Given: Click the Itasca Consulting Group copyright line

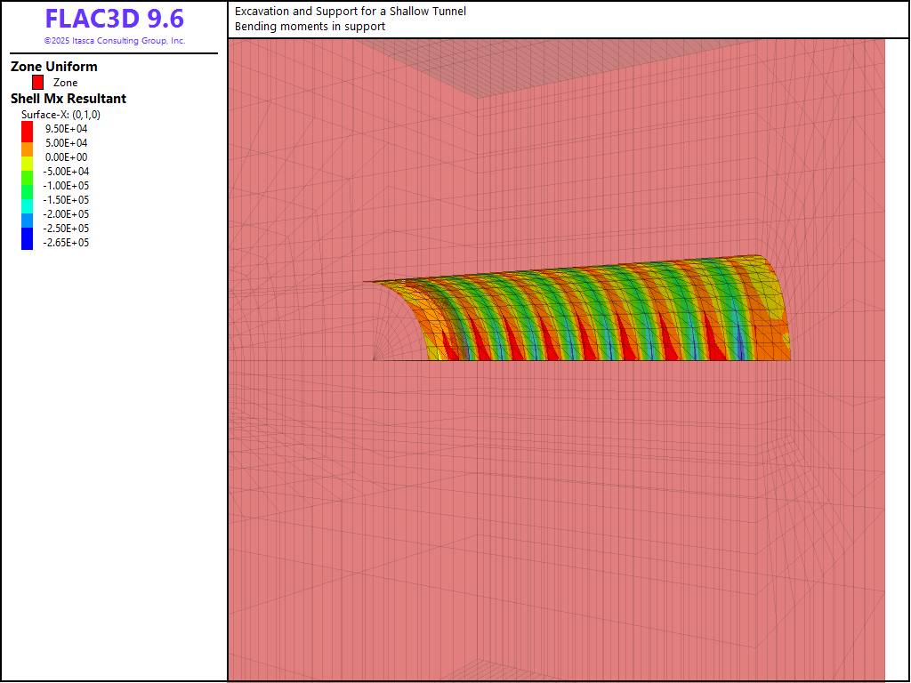Looking at the screenshot, I should pos(114,41).
